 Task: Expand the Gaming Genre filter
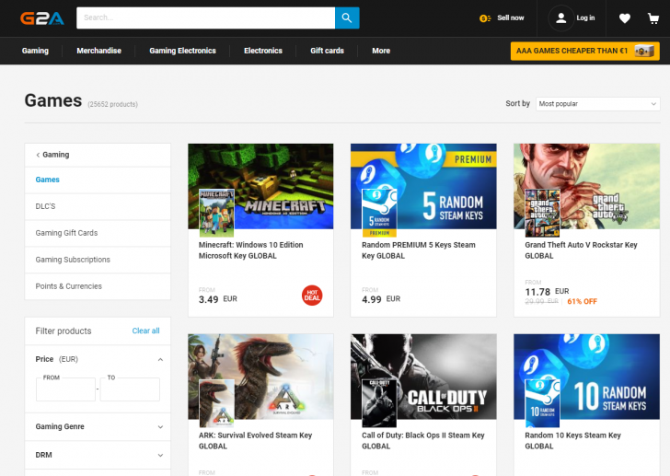[98, 426]
